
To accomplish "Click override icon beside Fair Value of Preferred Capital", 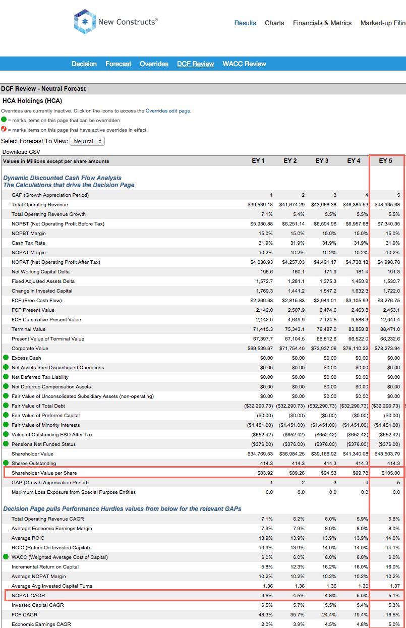I will [6, 415].
